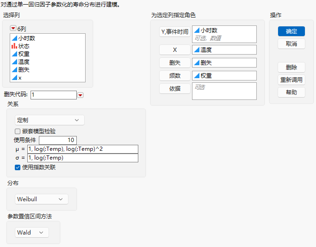Confirm with the 确定 button
The width and height of the screenshot is (316, 247).
pos(291,31)
